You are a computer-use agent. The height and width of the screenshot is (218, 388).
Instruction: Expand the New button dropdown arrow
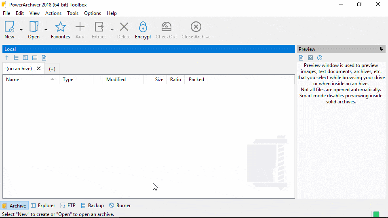tap(21, 30)
